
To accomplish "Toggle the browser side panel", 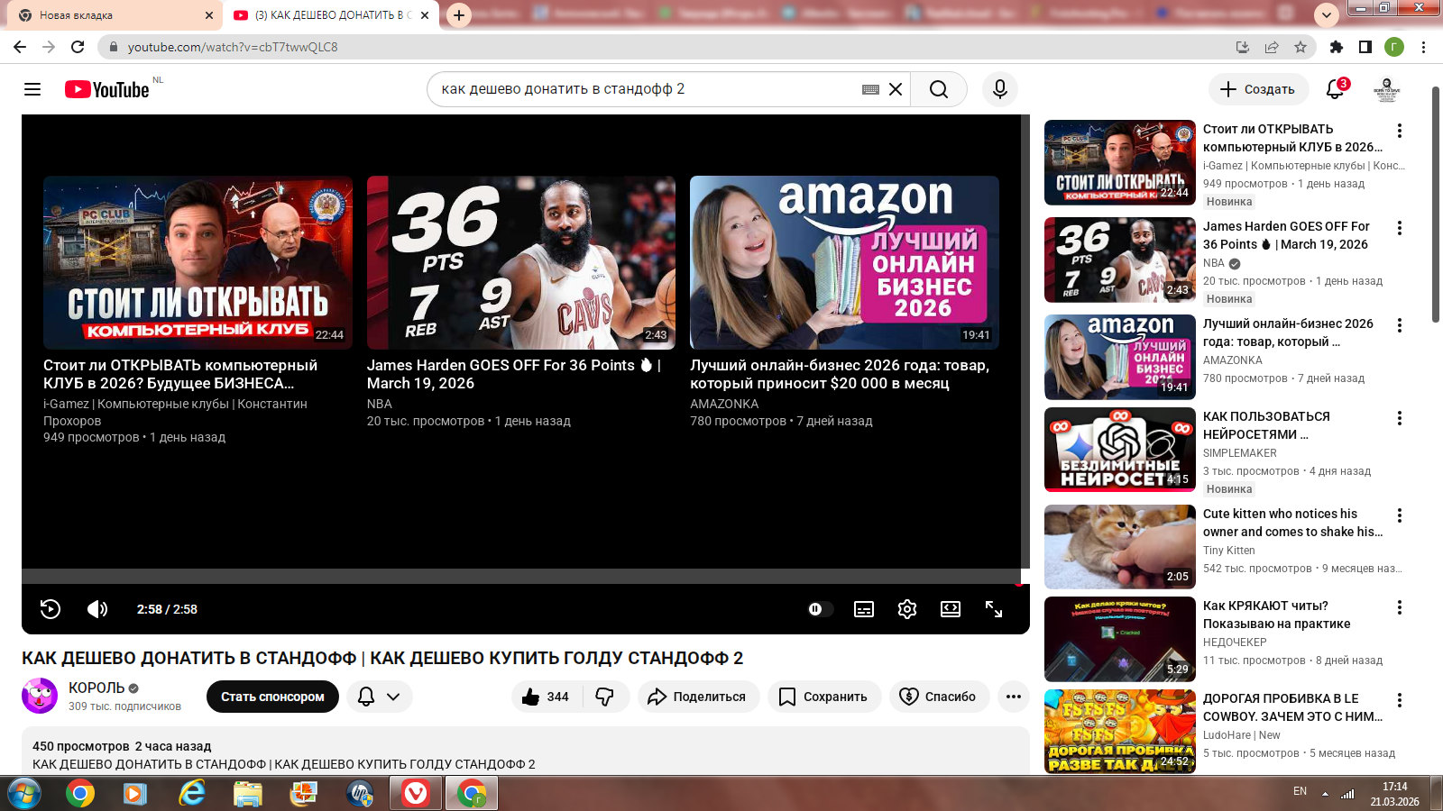I will point(1365,47).
